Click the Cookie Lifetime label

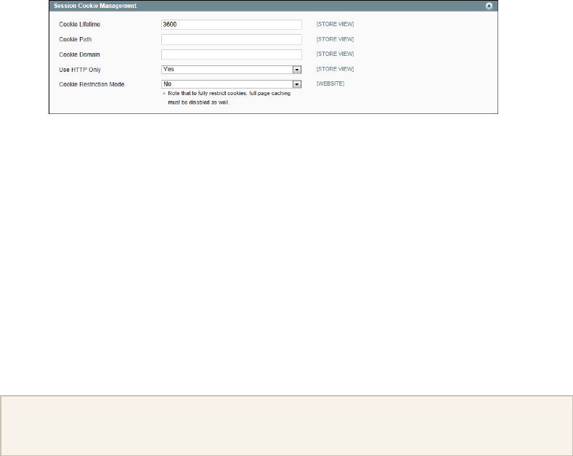(80, 25)
